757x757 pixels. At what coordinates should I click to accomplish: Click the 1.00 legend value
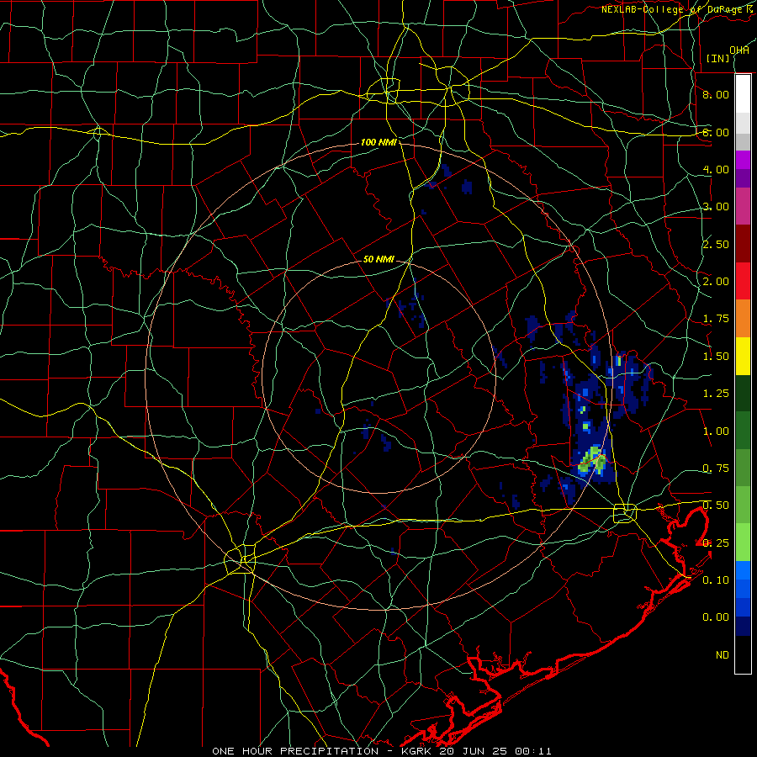tap(716, 431)
